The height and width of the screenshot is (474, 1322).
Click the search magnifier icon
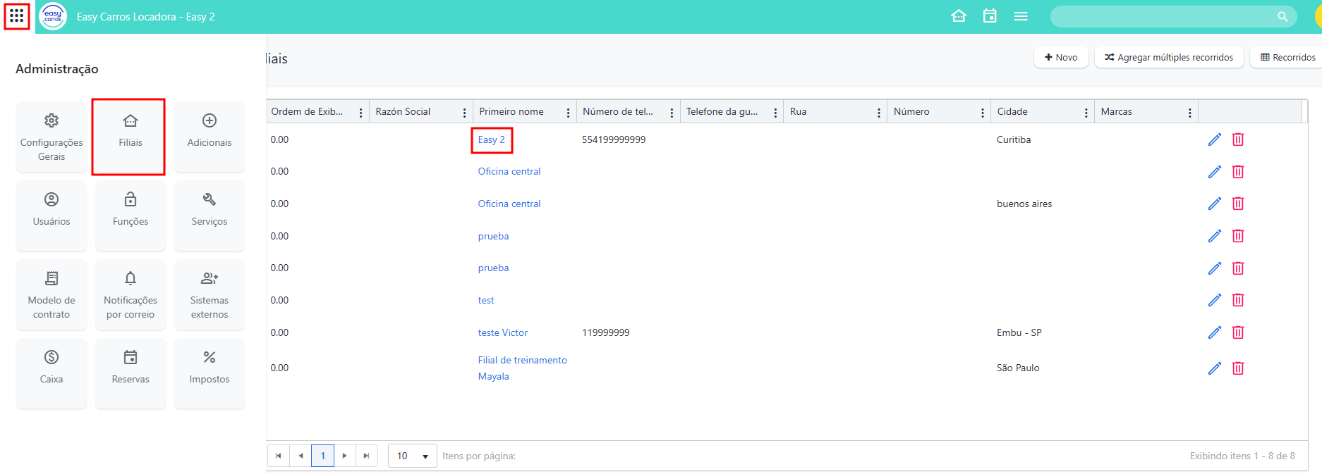[x=1282, y=17]
